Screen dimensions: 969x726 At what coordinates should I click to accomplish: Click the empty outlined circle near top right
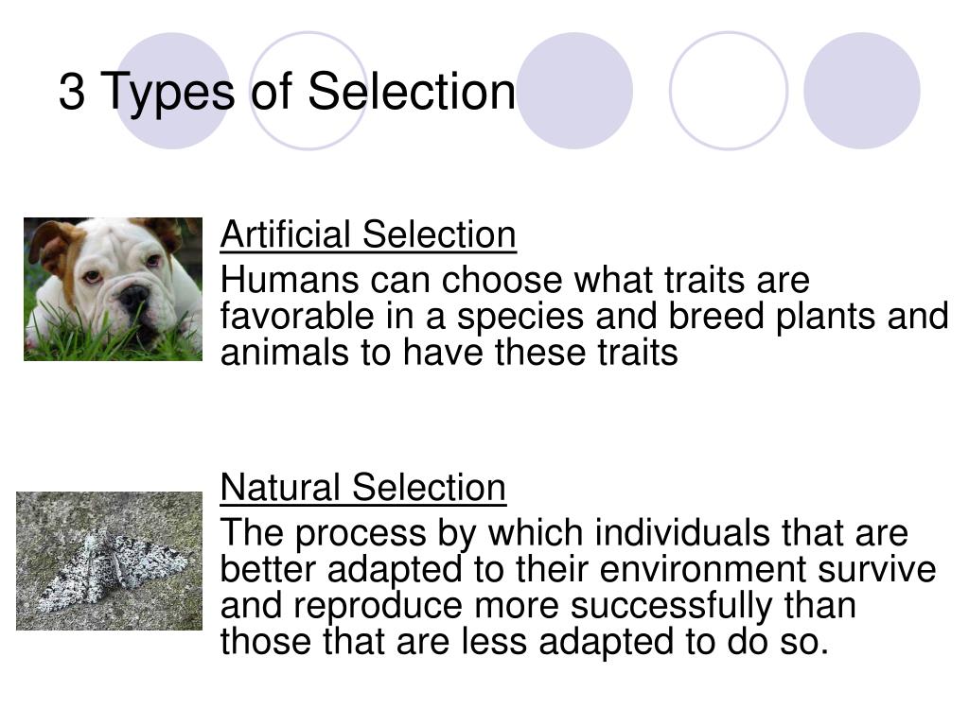pos(729,91)
